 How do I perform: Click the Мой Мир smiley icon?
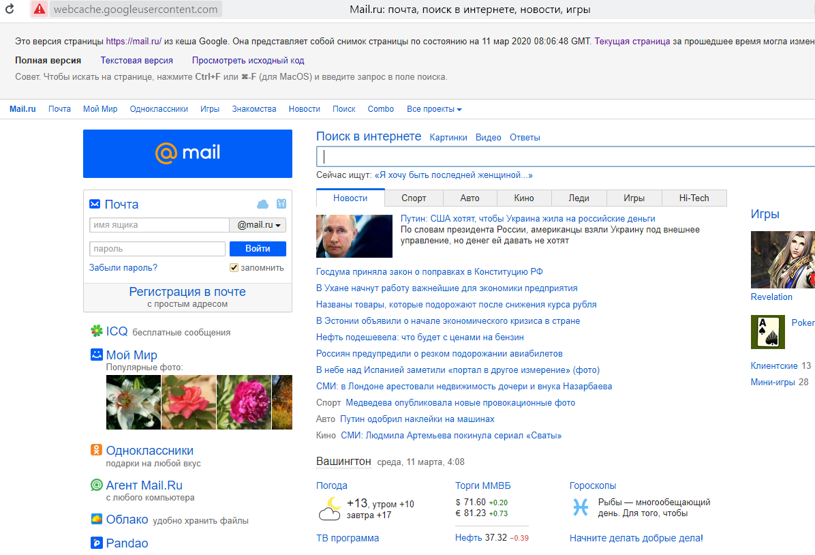pyautogui.click(x=97, y=355)
